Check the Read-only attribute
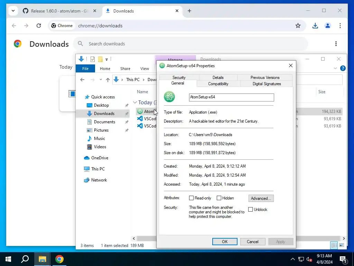The height and width of the screenshot is (266, 354). pos(191,198)
